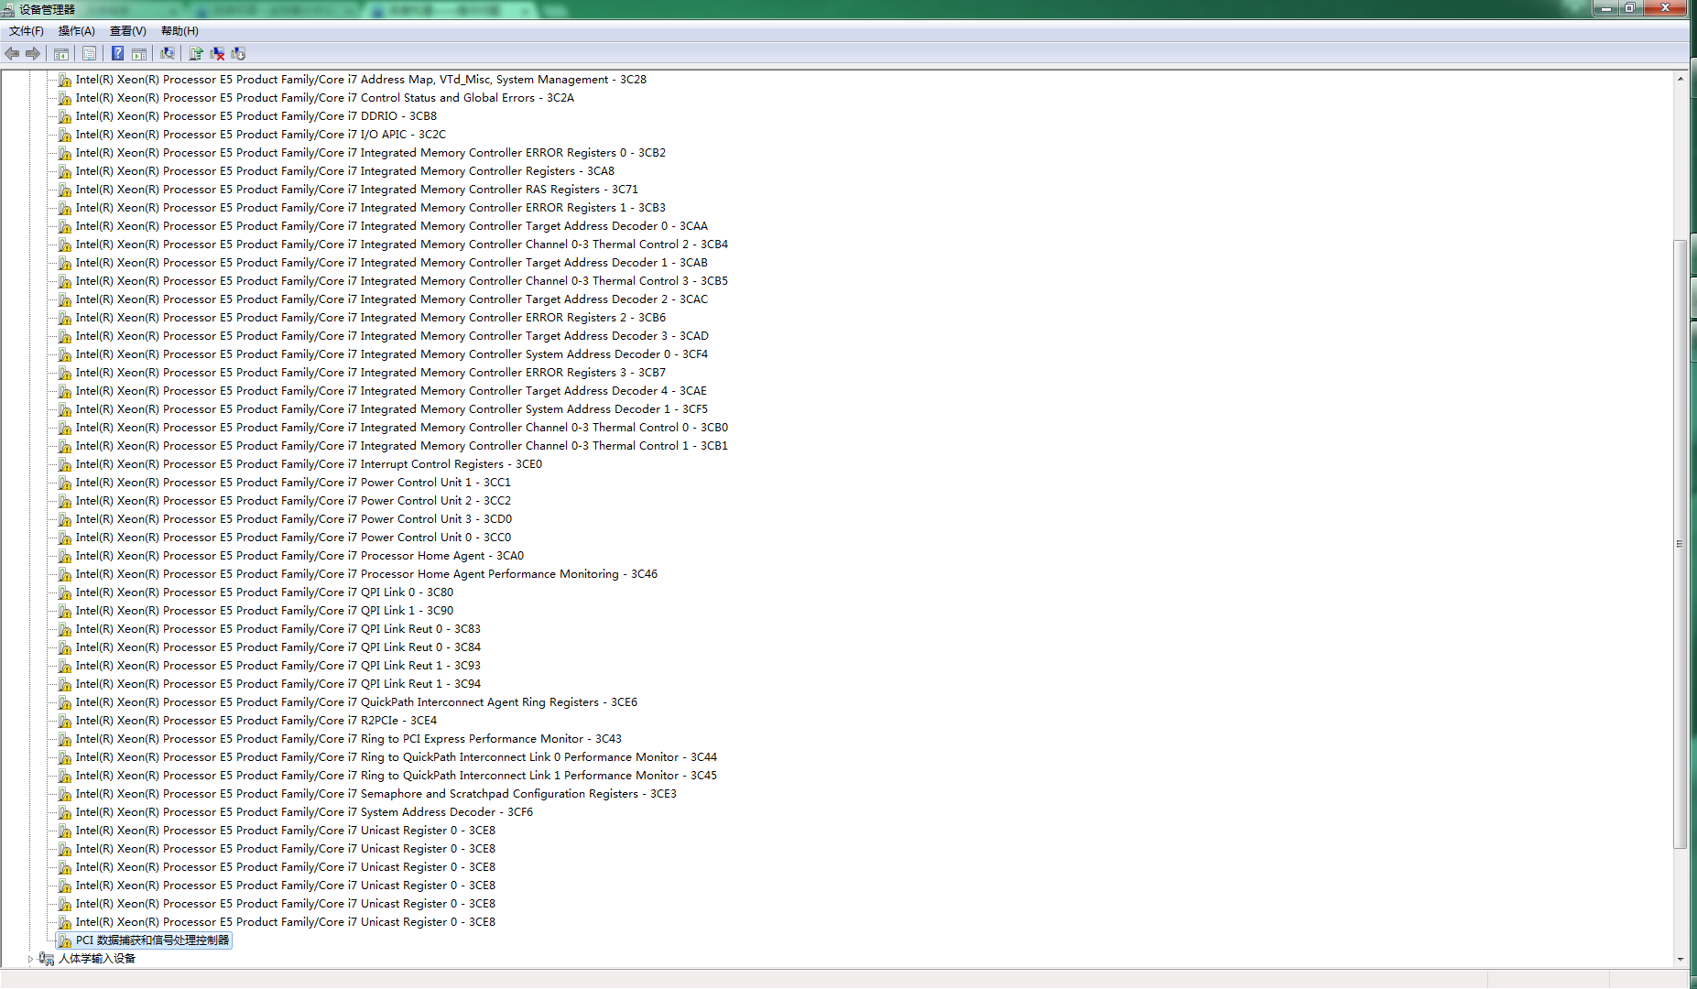Select the PCI 数据捕获和信号处理控制器 device
Image resolution: width=1697 pixels, height=989 pixels.
pos(152,940)
